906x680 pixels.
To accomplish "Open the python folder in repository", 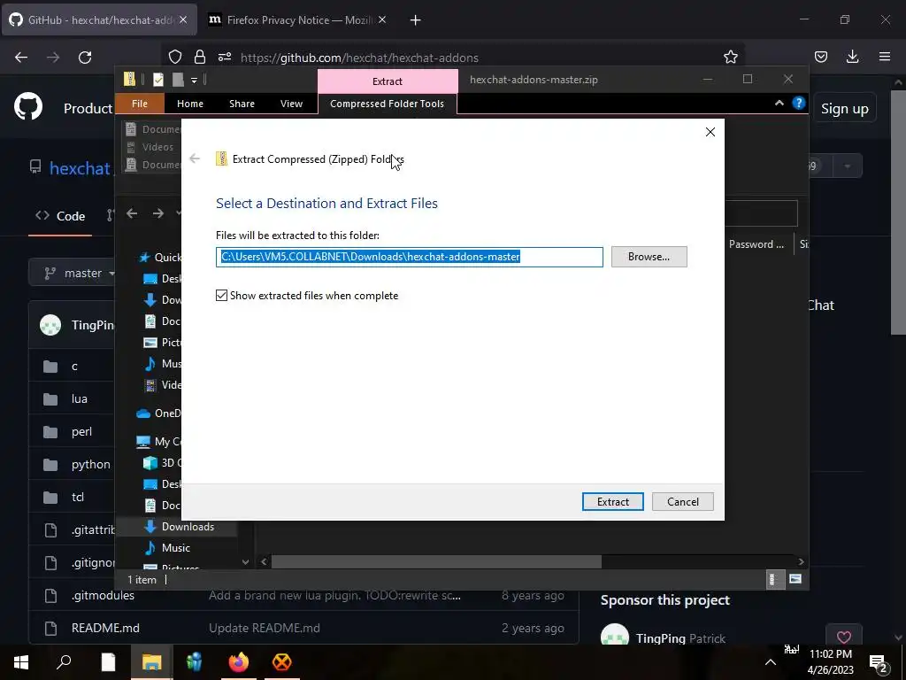I will point(91,464).
